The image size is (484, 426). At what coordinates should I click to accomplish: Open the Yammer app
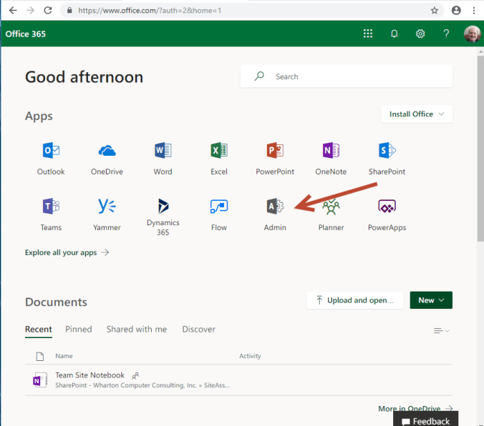(x=107, y=214)
